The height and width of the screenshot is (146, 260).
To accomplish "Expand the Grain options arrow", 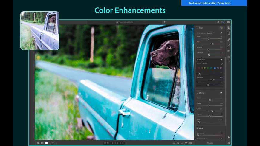I will coord(222,119).
